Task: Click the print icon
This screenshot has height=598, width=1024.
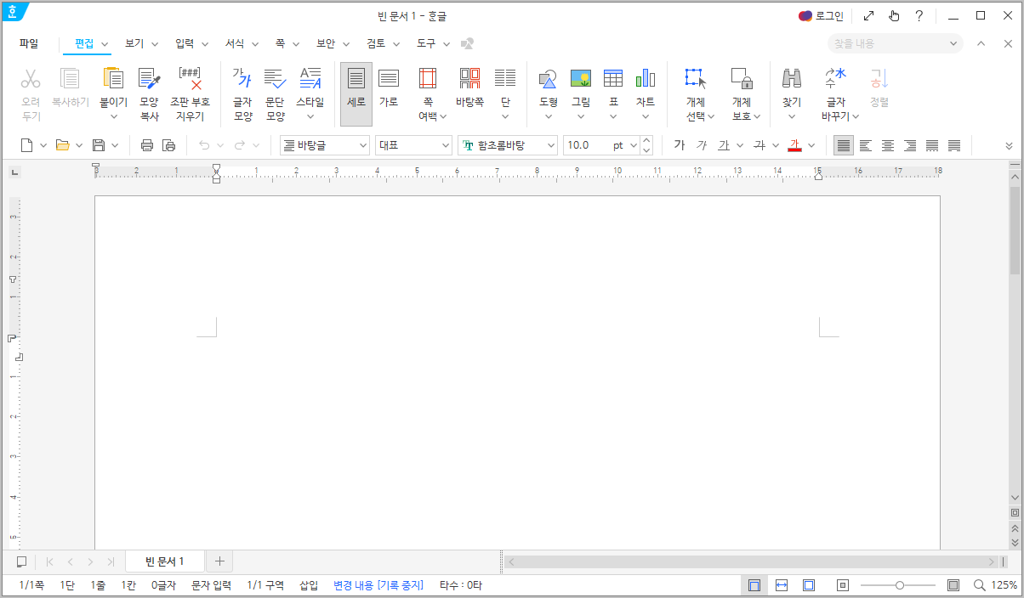Action: (147, 145)
